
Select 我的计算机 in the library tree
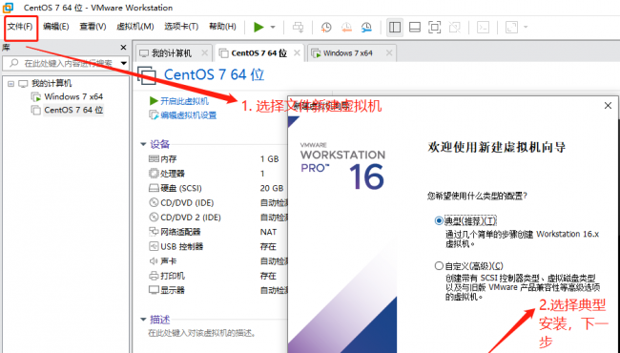click(x=52, y=83)
